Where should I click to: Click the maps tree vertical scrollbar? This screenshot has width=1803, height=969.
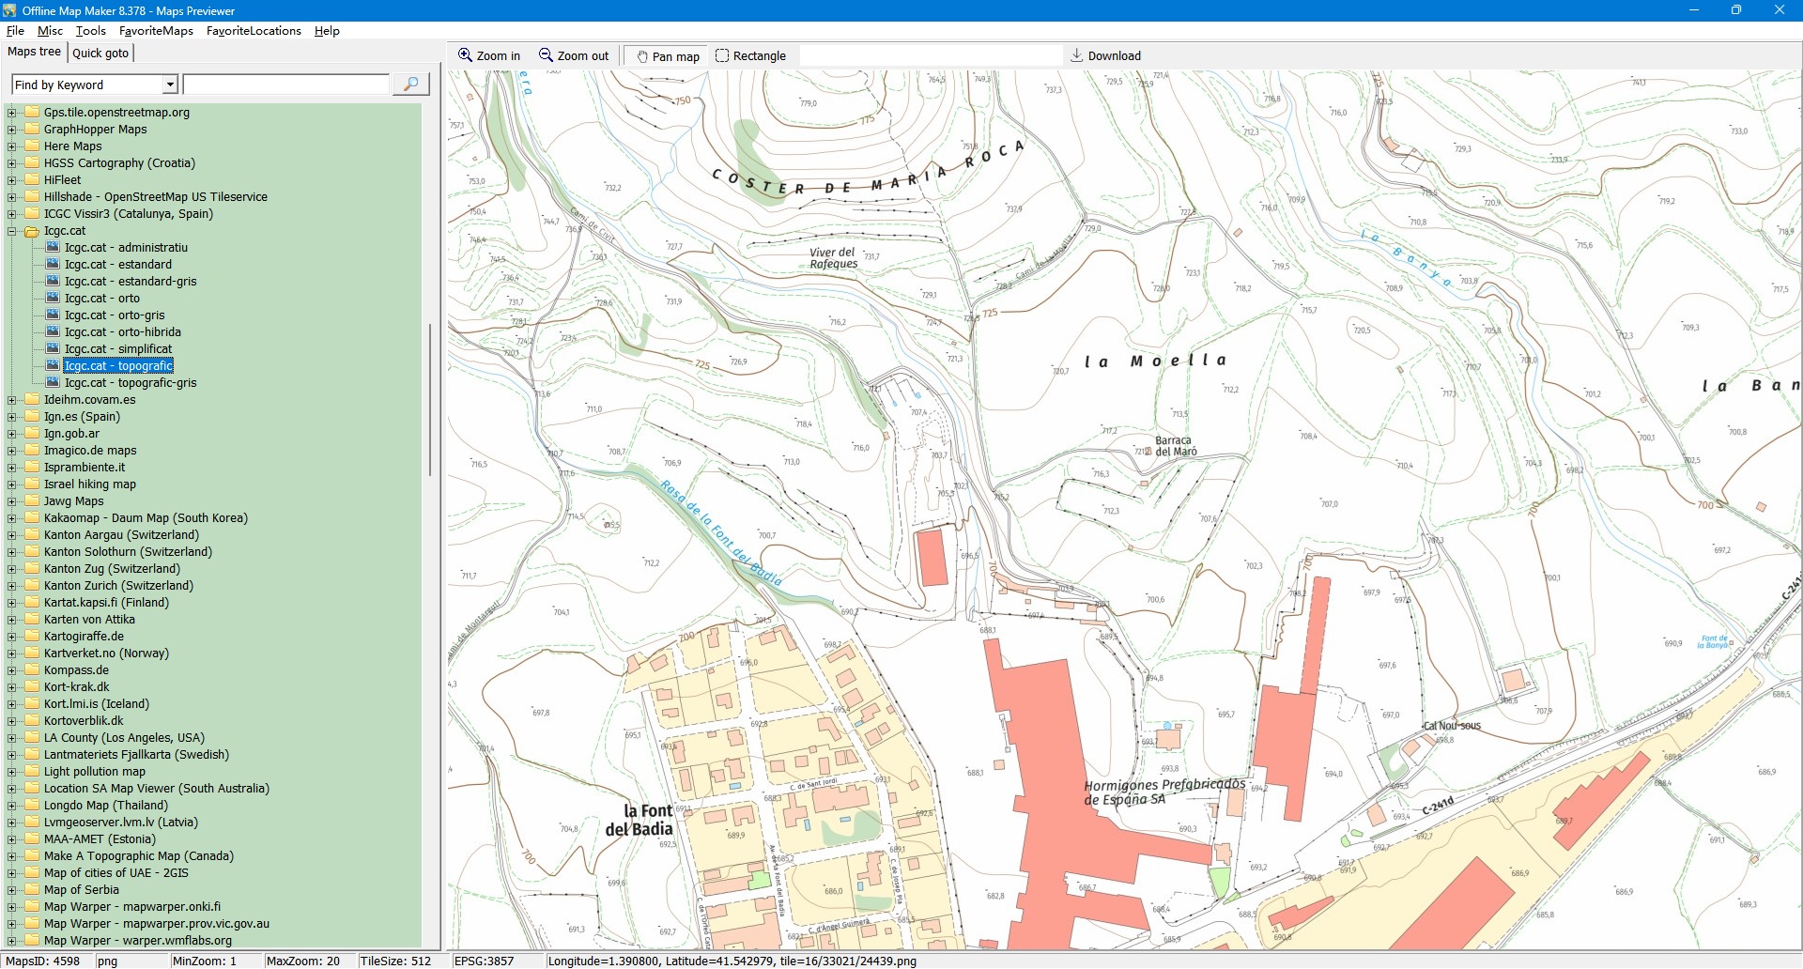pos(430,399)
